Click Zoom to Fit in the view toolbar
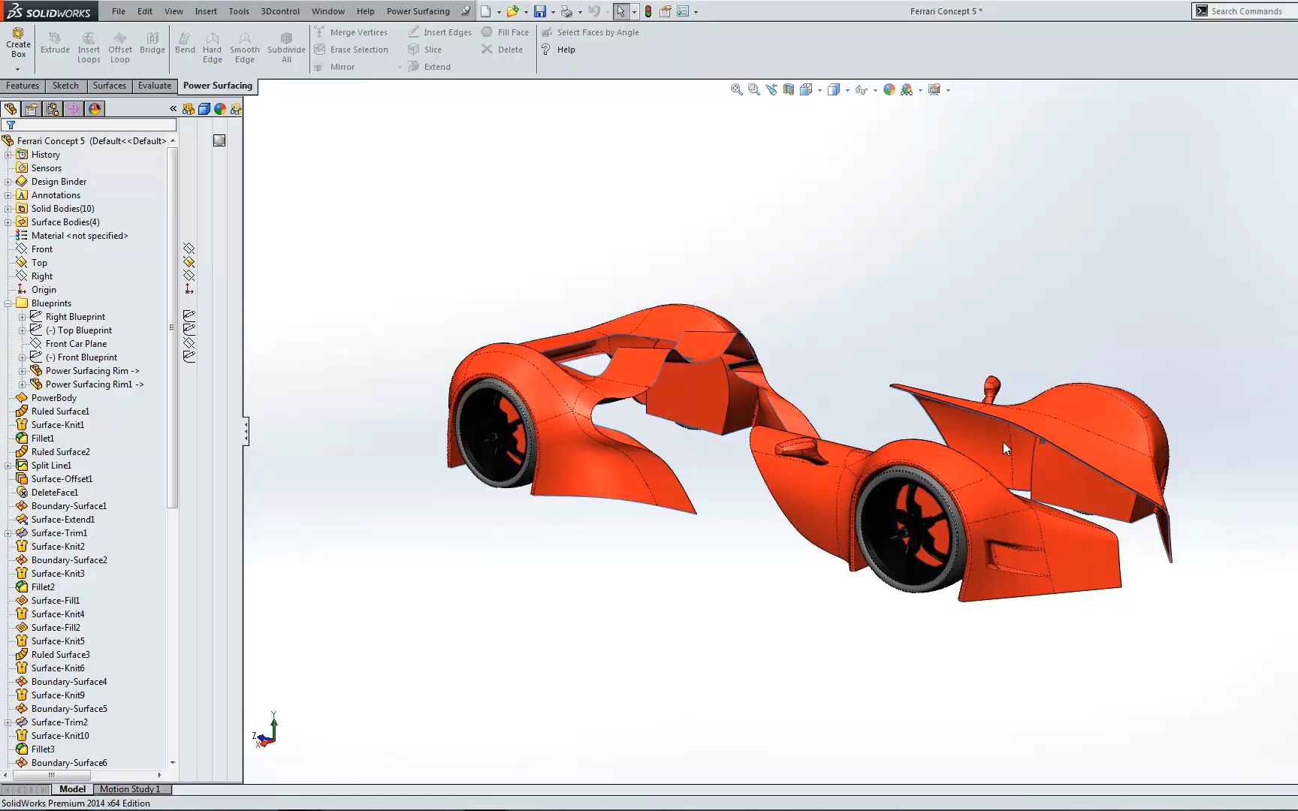The width and height of the screenshot is (1298, 811). [x=736, y=89]
